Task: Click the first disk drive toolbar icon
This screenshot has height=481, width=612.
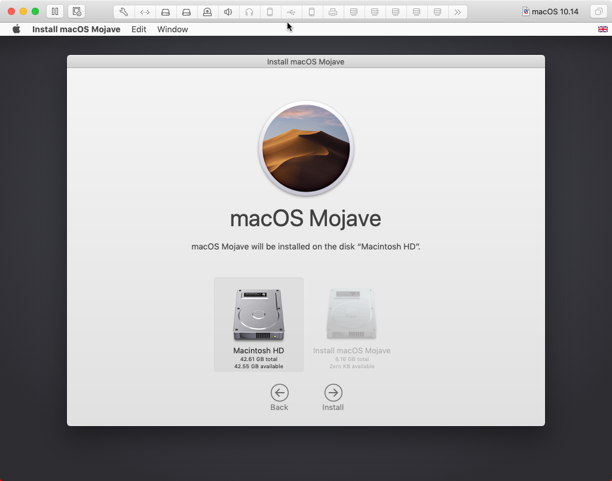Action: point(166,11)
